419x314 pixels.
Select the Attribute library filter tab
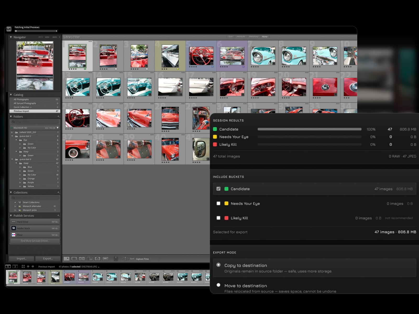point(241,37)
